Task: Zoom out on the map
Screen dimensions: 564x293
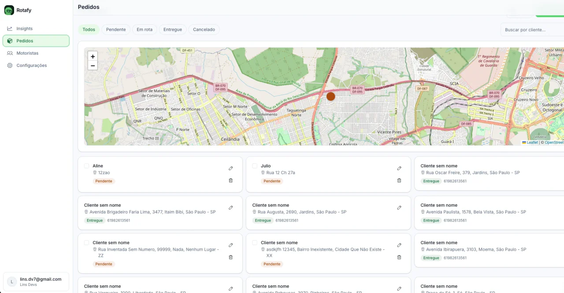Action: [93, 66]
